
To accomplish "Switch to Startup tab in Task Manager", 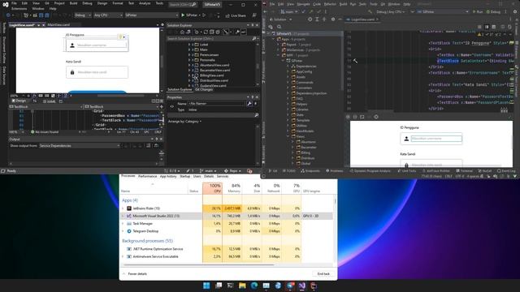I will tap(184, 177).
